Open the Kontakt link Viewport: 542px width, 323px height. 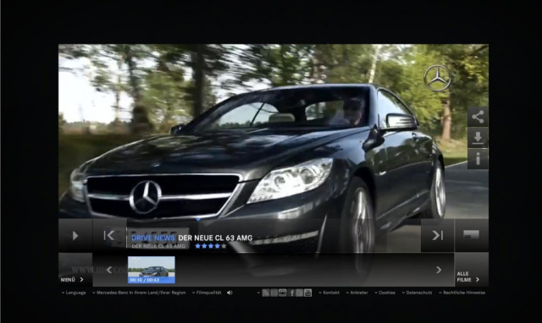(x=329, y=293)
